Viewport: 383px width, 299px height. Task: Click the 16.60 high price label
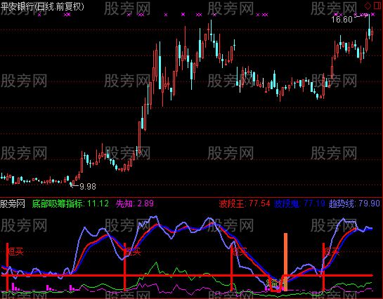[342, 19]
